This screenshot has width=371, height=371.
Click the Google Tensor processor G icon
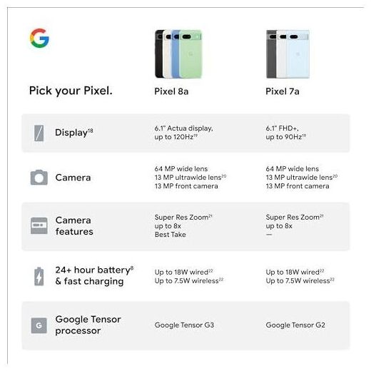click(x=39, y=325)
